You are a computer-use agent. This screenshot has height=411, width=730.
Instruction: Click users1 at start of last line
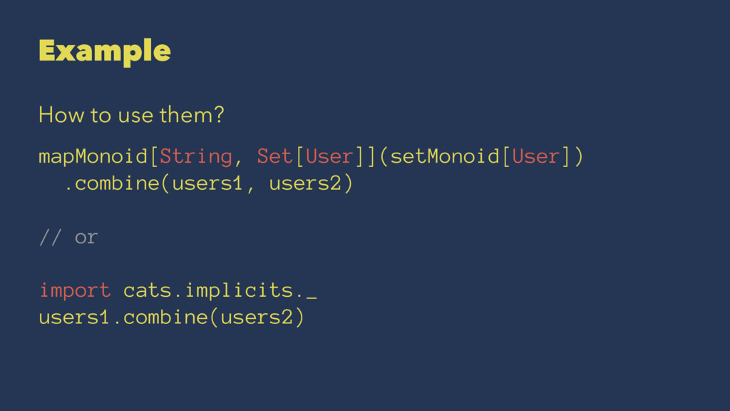74,318
